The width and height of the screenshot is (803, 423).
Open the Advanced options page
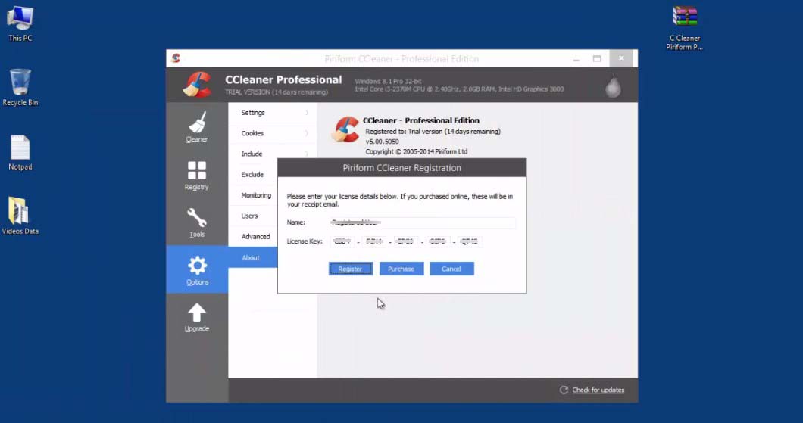click(253, 236)
